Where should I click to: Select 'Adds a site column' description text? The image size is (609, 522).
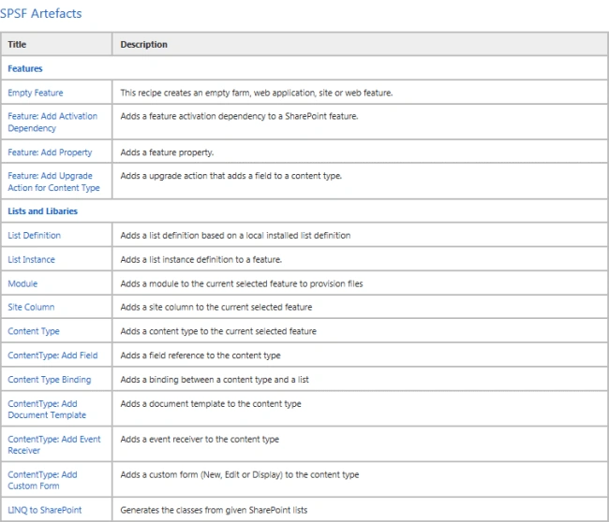(x=216, y=307)
